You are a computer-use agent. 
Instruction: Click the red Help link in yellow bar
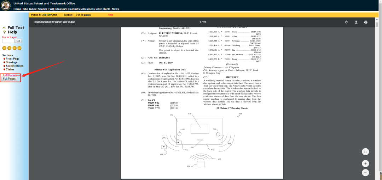click(110, 15)
